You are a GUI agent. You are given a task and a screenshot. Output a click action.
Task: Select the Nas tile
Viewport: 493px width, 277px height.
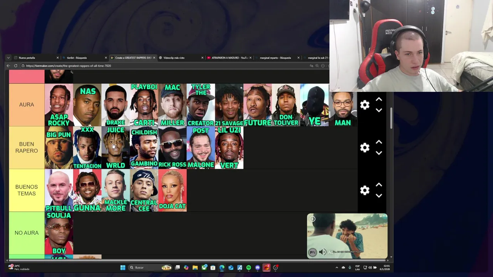tap(87, 105)
